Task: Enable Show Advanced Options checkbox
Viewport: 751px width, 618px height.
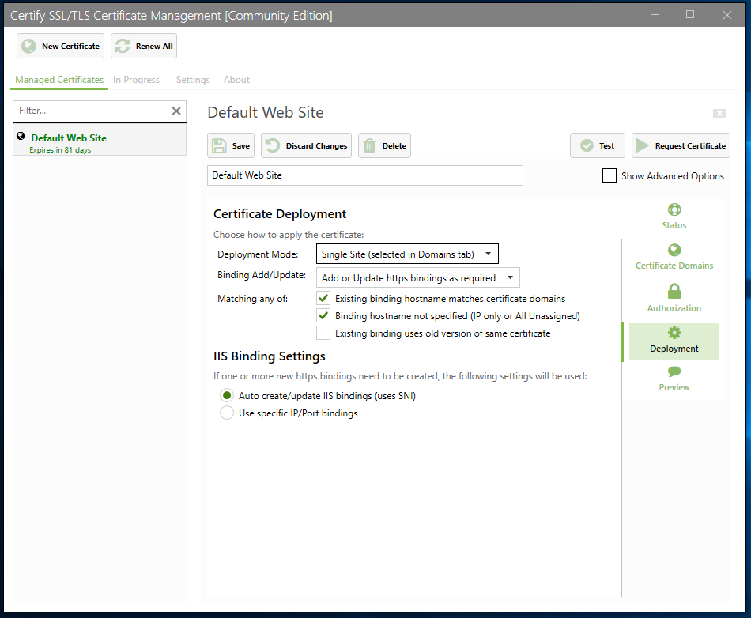Action: (609, 175)
